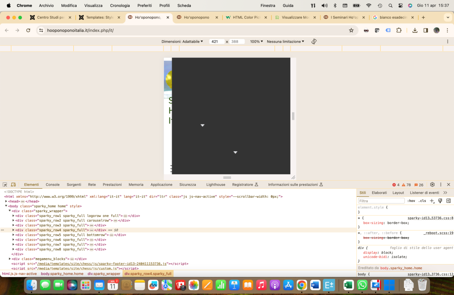Click the issues count badge showing 26
The height and width of the screenshot is (295, 454).
tap(419, 185)
